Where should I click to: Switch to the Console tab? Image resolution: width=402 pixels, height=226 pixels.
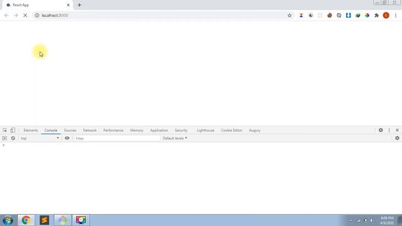pos(51,130)
